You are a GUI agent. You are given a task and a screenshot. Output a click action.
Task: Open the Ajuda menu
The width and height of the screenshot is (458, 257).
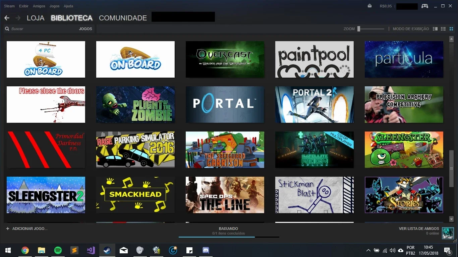pos(68,6)
